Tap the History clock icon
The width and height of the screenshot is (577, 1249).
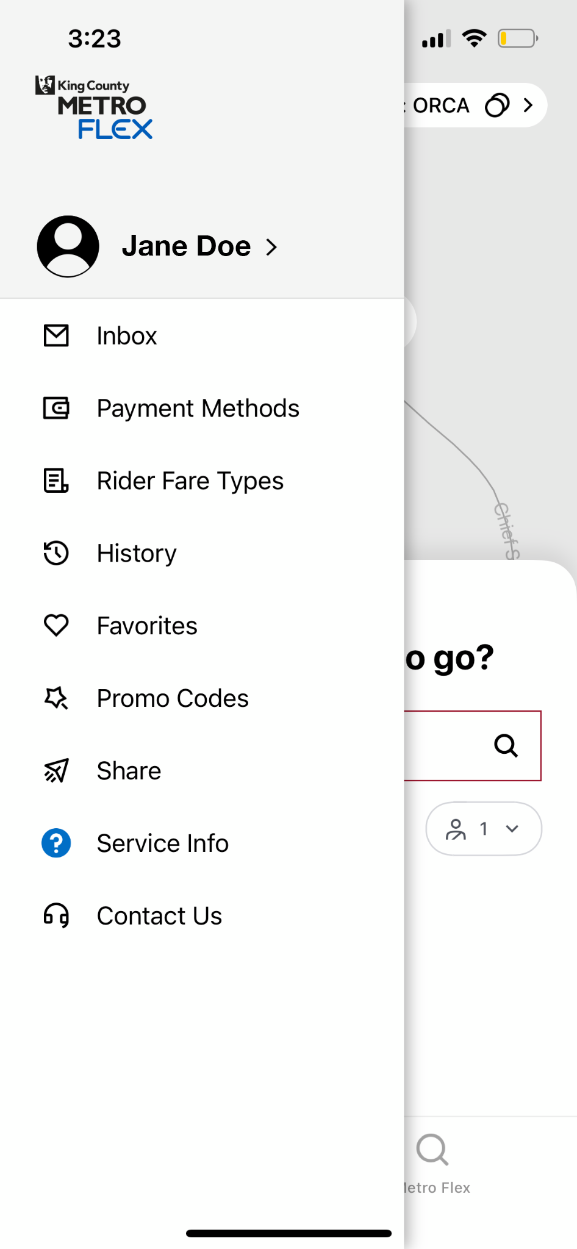56,553
